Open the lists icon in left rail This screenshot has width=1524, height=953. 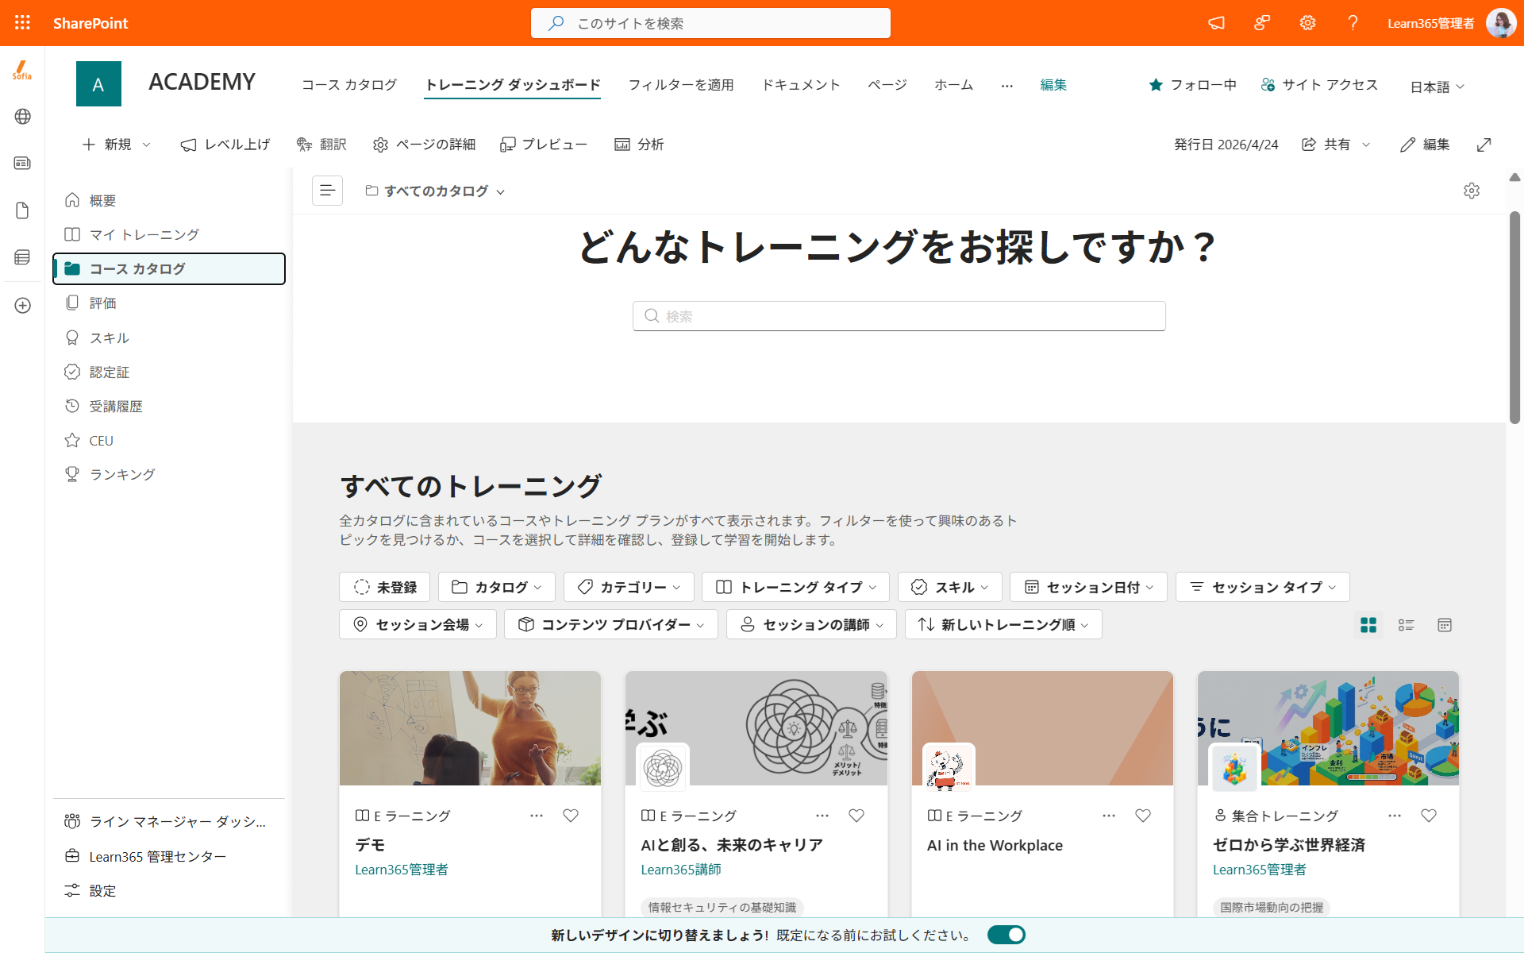22,257
